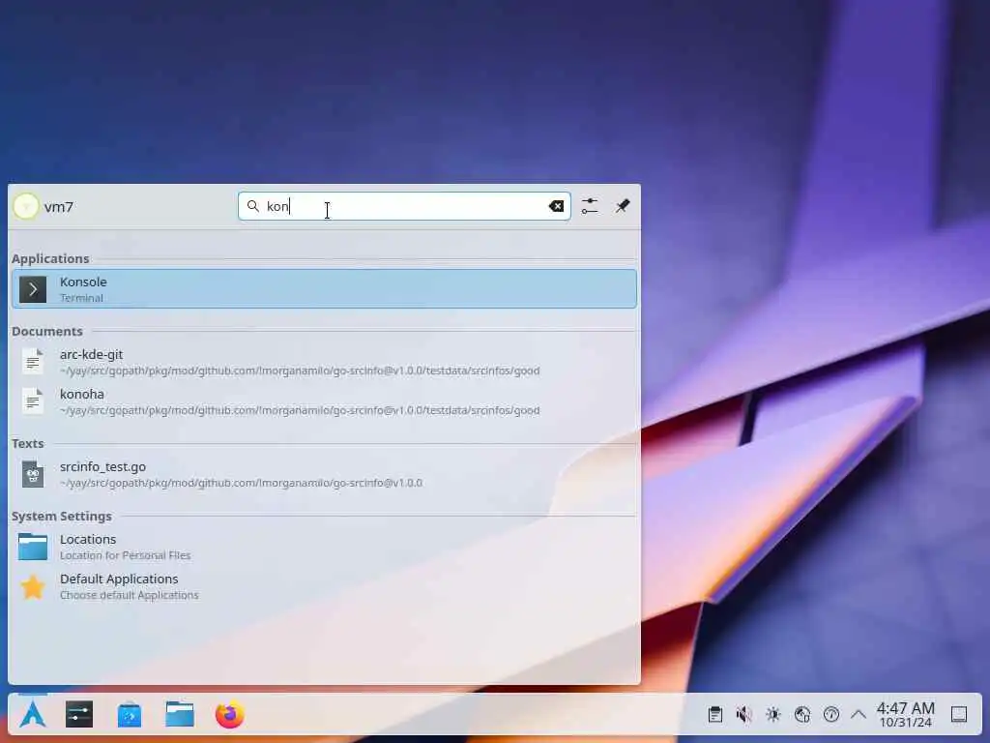This screenshot has height=743, width=990.
Task: Open the konoha document result
Action: 324,401
